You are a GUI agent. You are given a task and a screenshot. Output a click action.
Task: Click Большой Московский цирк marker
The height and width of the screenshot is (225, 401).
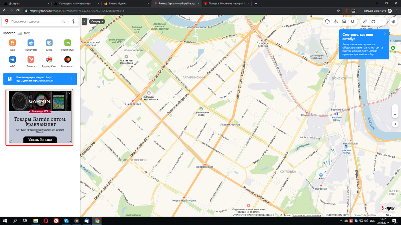click(149, 93)
